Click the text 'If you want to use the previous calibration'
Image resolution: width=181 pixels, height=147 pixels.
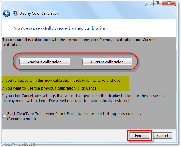click(x=39, y=88)
